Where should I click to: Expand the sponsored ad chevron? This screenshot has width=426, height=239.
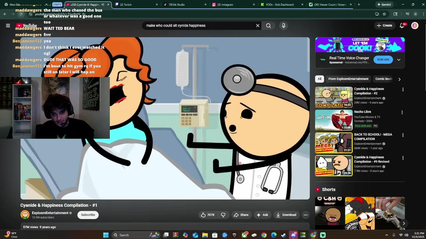pyautogui.click(x=399, y=60)
